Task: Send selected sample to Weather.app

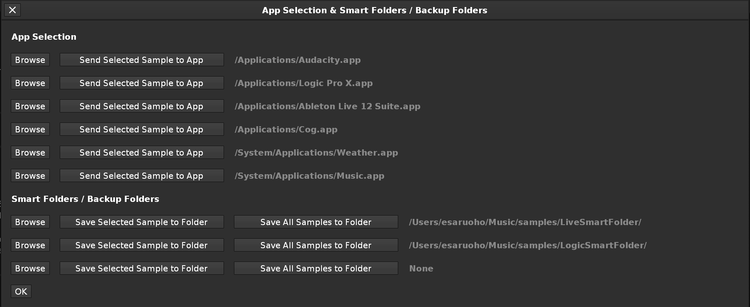Action: click(141, 152)
